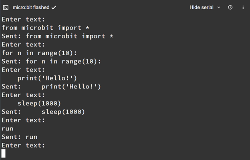Click the topmost Enter text: prompt

point(23,20)
